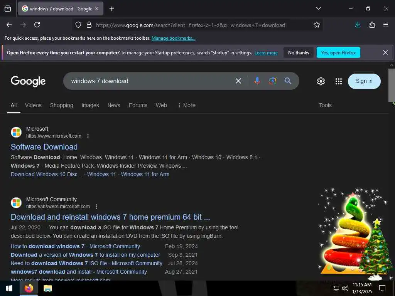The width and height of the screenshot is (395, 296).
Task: Switch to News tab
Action: 114,106
